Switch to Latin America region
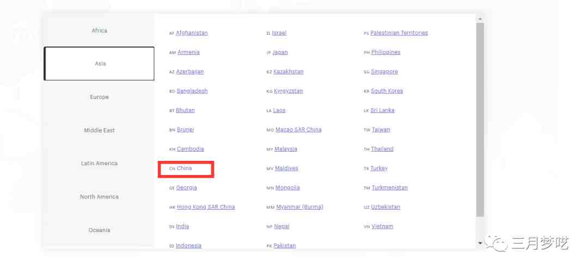Viewport: 588px width, 269px height. coord(99,164)
